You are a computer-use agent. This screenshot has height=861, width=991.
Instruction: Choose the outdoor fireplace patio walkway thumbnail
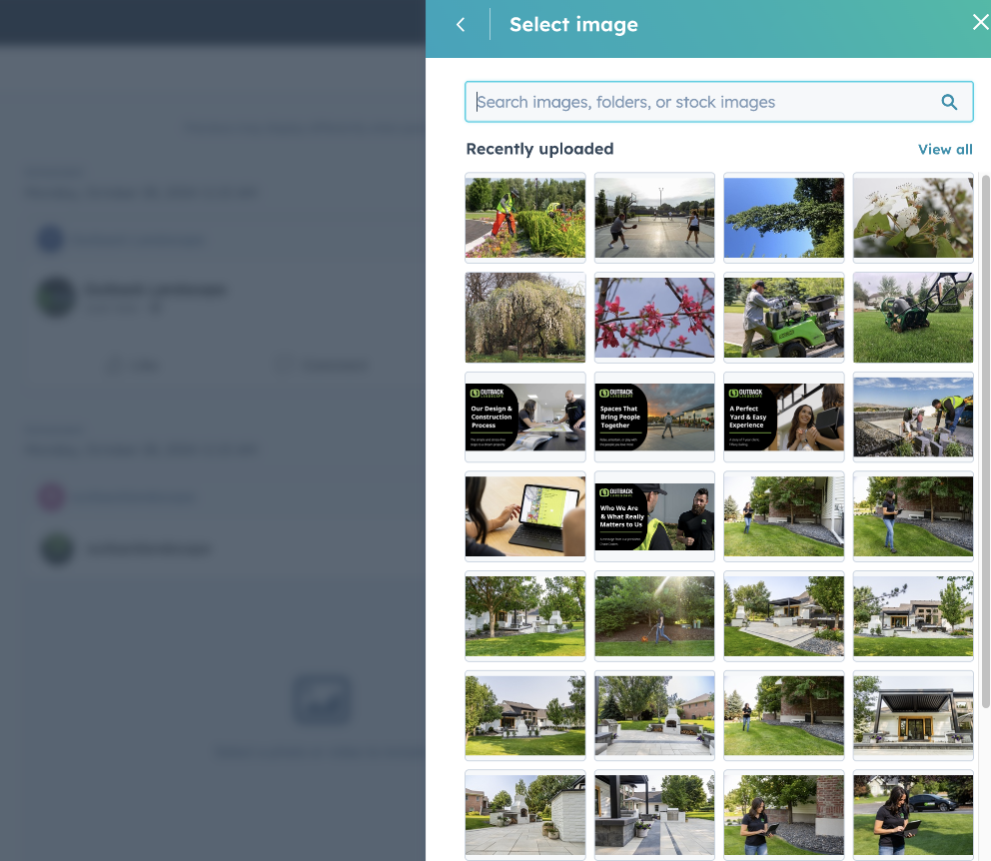(654, 715)
